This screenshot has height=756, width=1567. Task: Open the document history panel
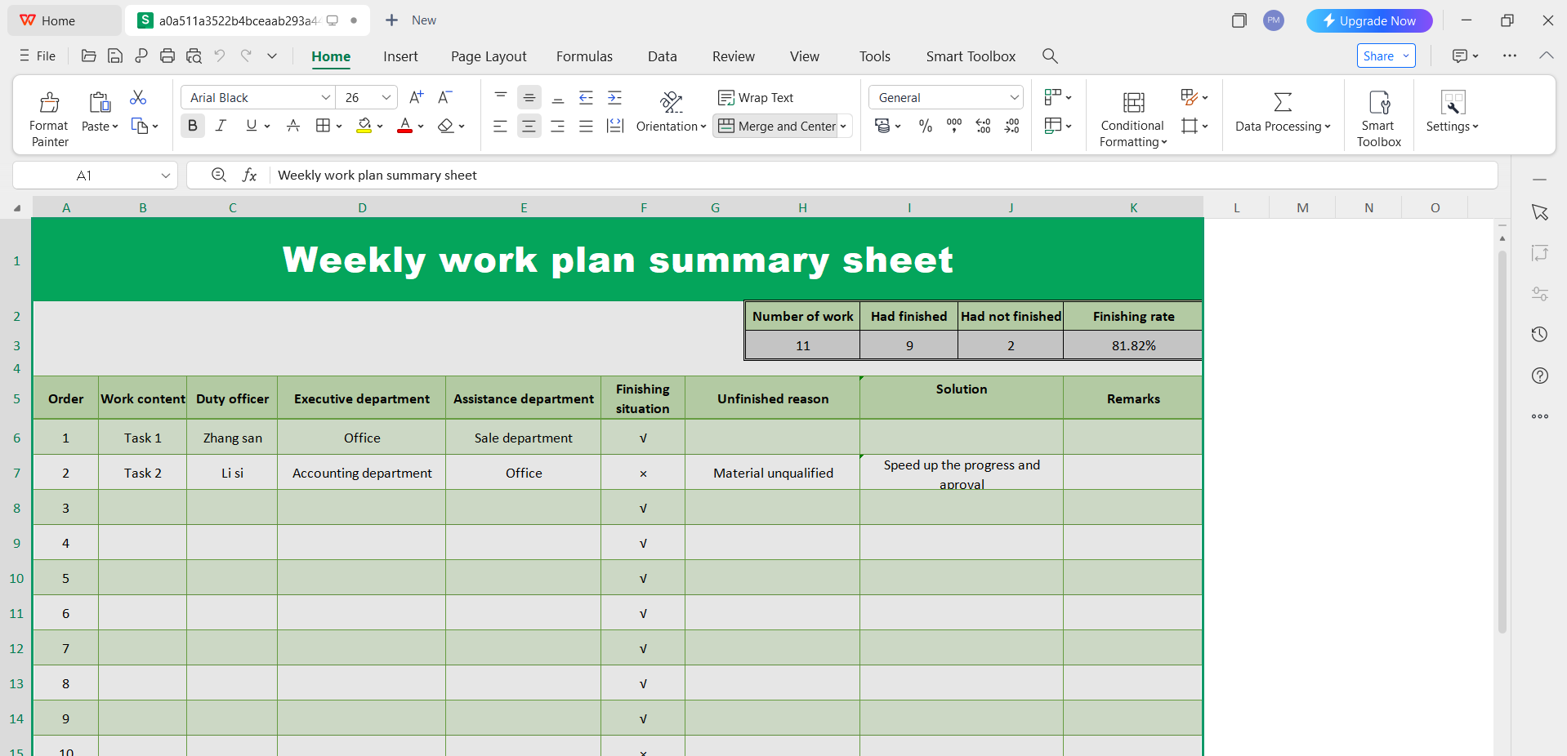click(x=1540, y=335)
